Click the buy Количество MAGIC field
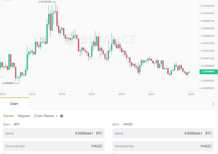Screen dimensions: 218x154 point(54,146)
